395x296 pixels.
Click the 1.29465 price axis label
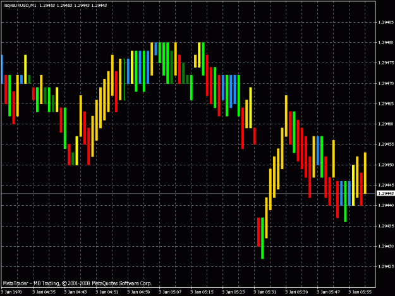(386, 104)
